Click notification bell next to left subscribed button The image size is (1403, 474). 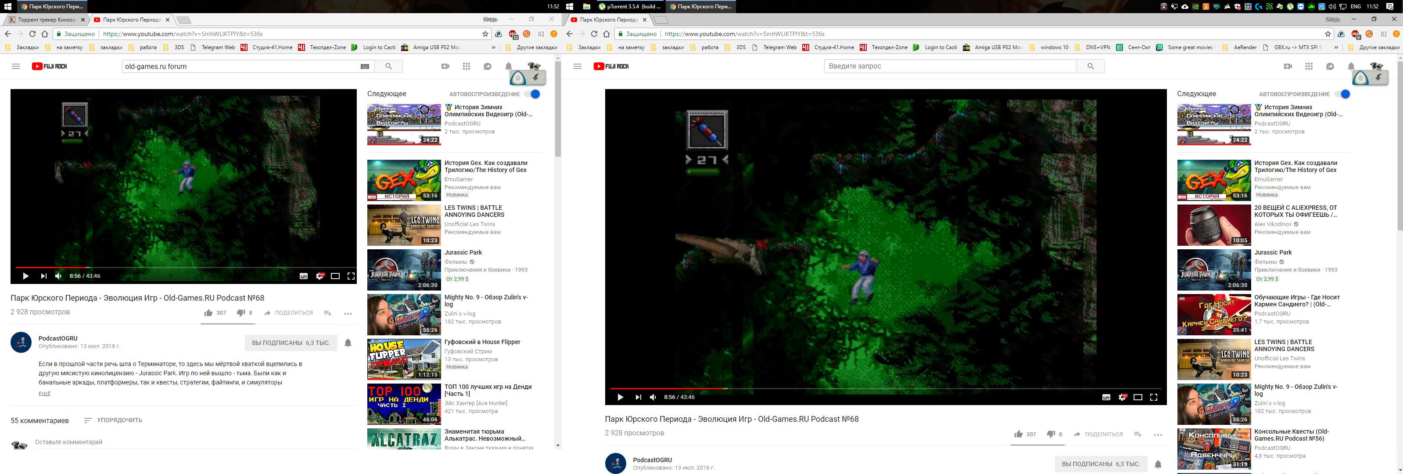click(348, 343)
